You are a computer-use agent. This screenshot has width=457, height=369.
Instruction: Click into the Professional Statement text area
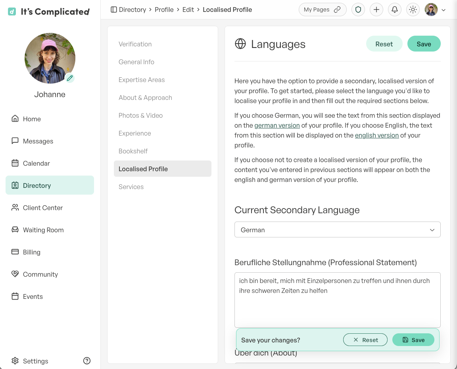[337, 300]
